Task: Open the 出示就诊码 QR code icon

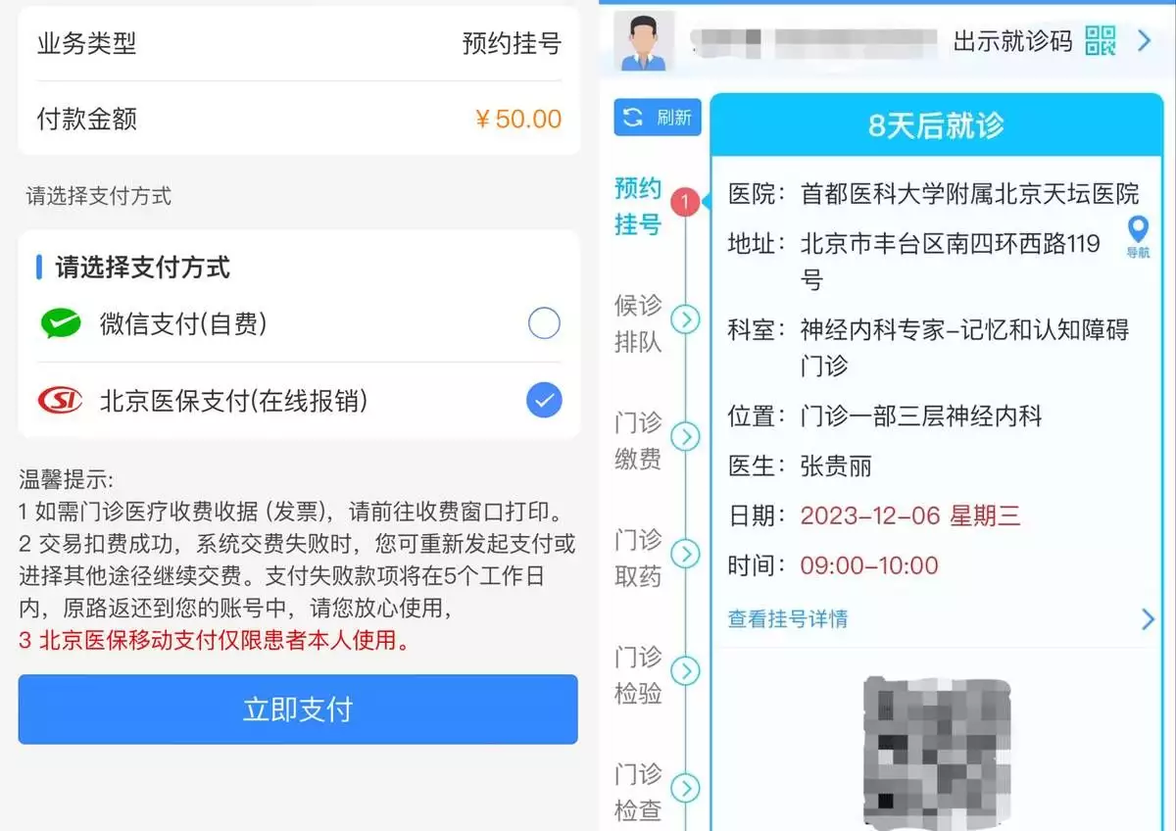Action: point(1101,40)
